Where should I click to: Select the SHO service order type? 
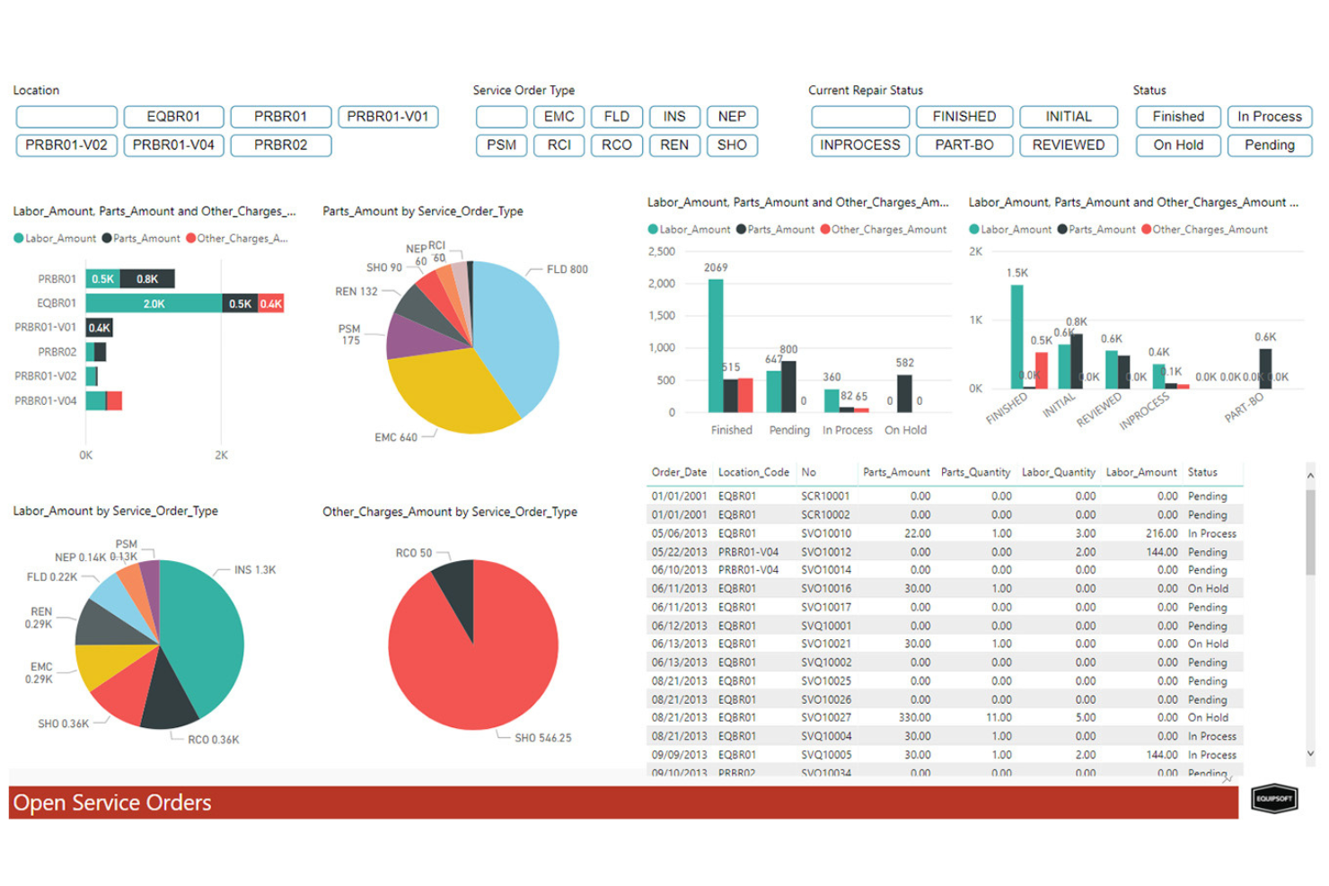pyautogui.click(x=733, y=145)
